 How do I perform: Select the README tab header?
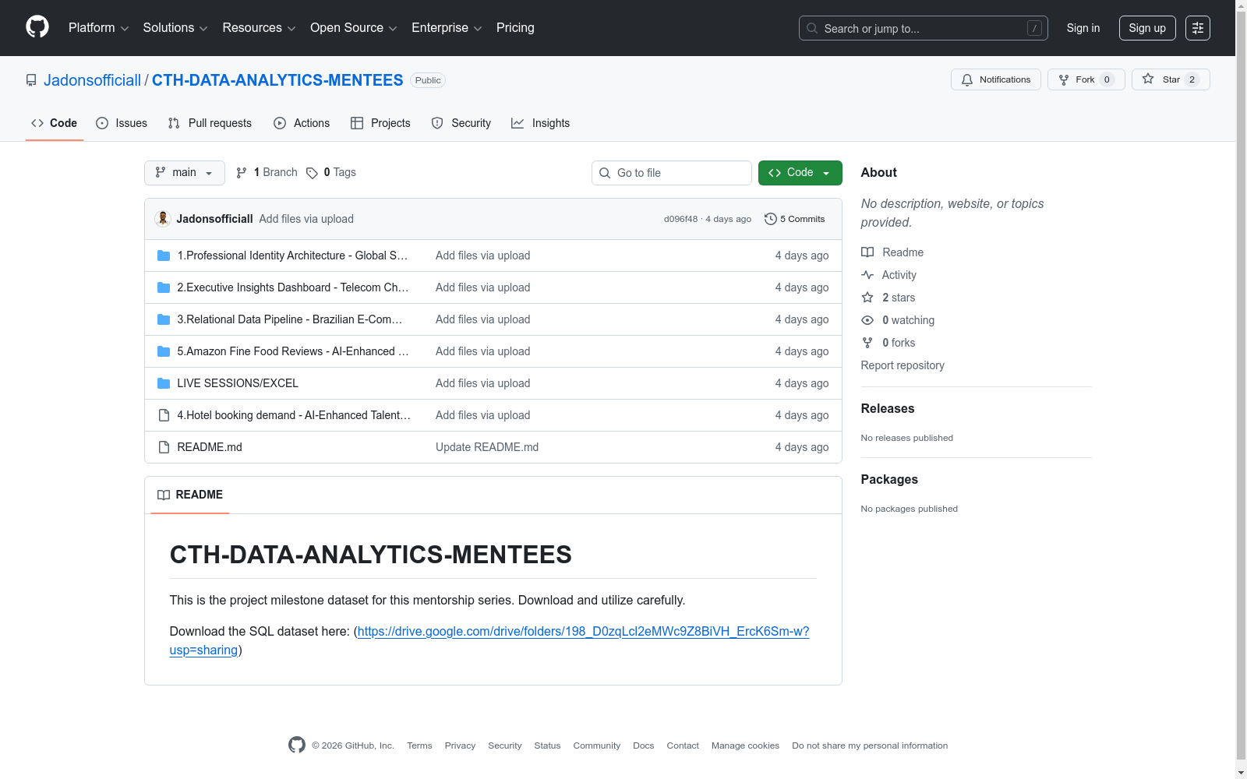(x=190, y=495)
